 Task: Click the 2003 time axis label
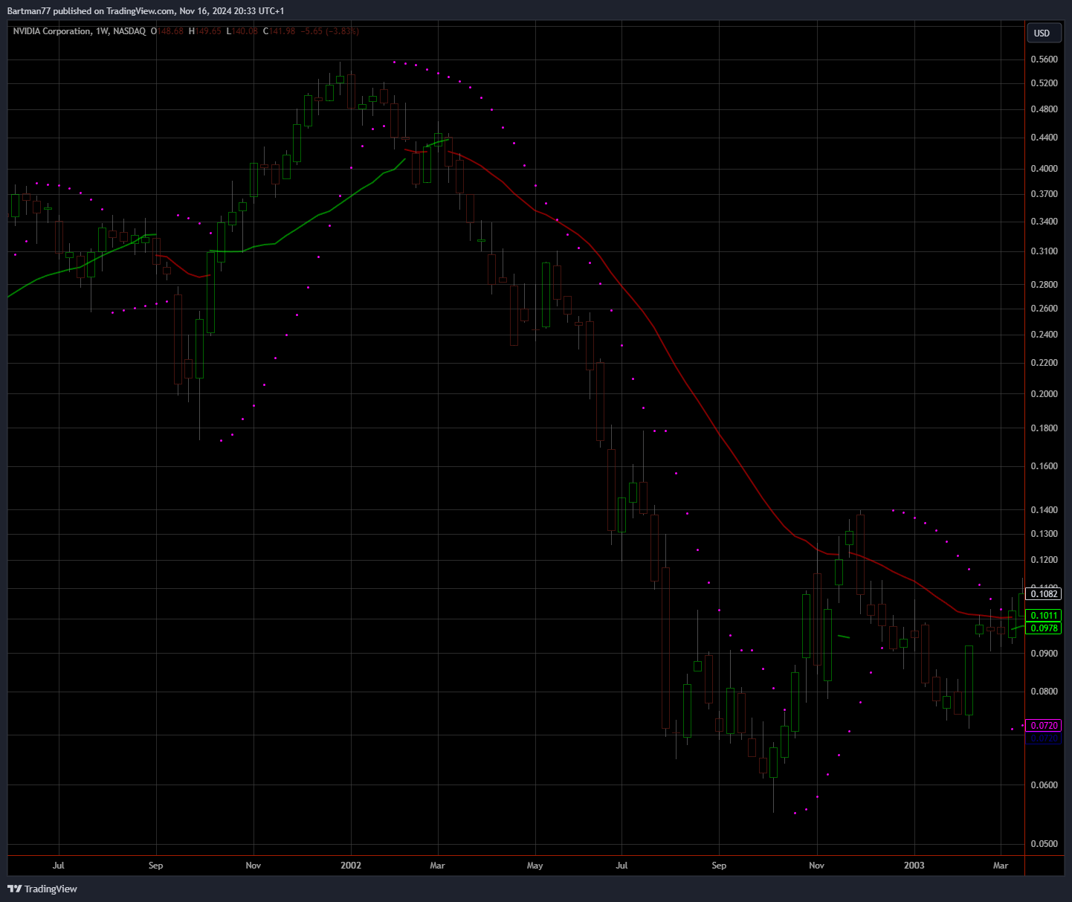click(914, 866)
